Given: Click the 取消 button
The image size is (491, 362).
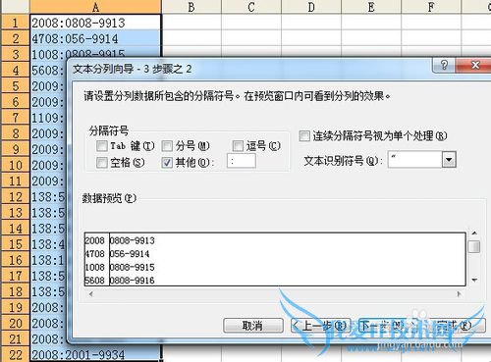Looking at the screenshot, I should click(253, 326).
